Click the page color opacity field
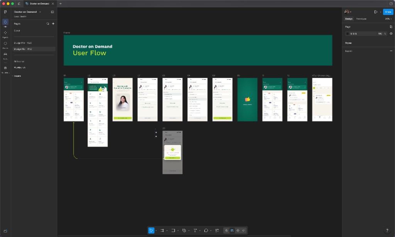Screen dimensions: 395x237 click(381, 34)
